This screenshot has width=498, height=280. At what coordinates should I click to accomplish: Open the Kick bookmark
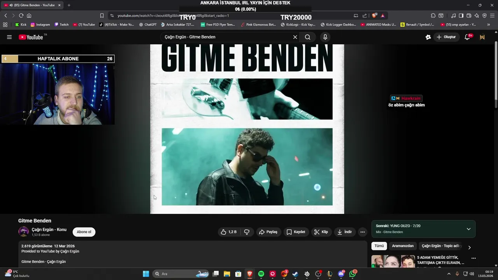click(x=21, y=24)
